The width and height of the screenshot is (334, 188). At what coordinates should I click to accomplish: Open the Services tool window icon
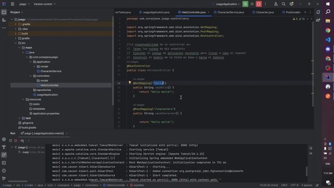(x=4, y=139)
